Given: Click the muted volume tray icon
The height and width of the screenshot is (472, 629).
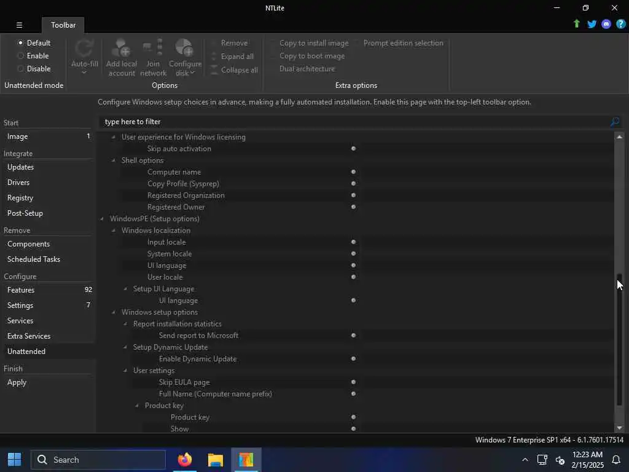Looking at the screenshot, I should tap(560, 460).
